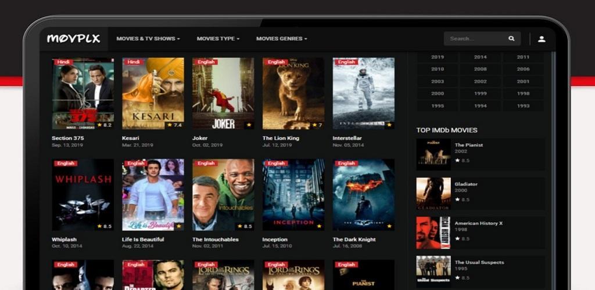Click the Kesari title link
595x290 pixels.
[x=131, y=138]
